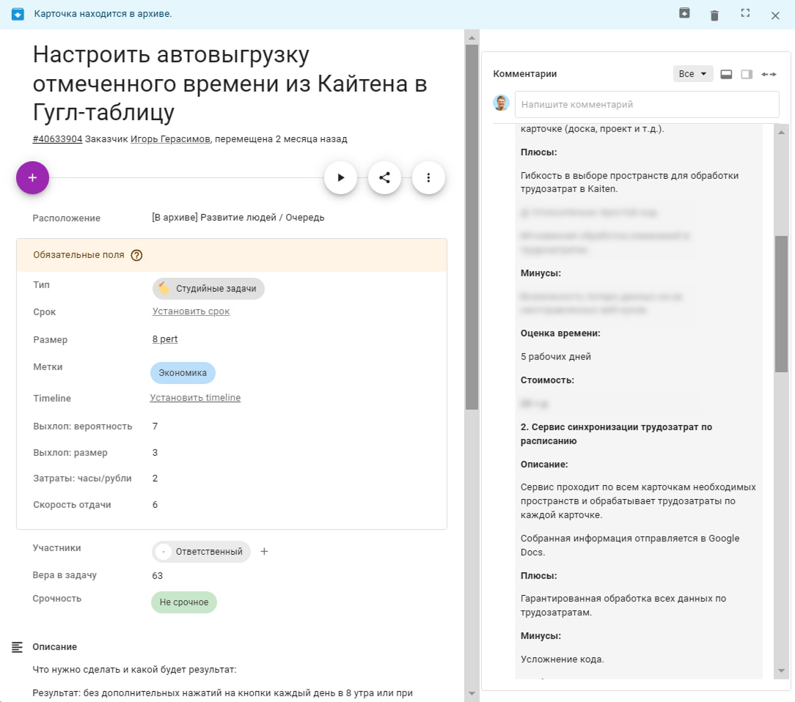Click the purple plus add button

pos(32,177)
